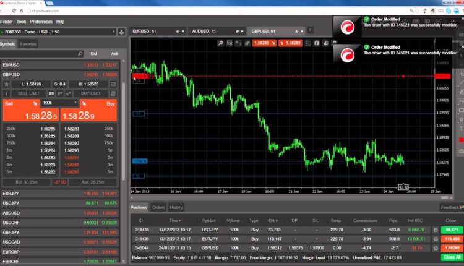Click chart toolbar buy button 1.58289
Image resolution: width=464 pixels, height=266 pixels.
tap(290, 43)
